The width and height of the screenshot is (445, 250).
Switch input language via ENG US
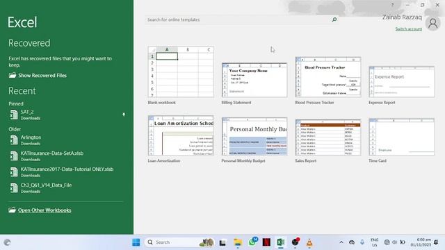click(x=375, y=242)
